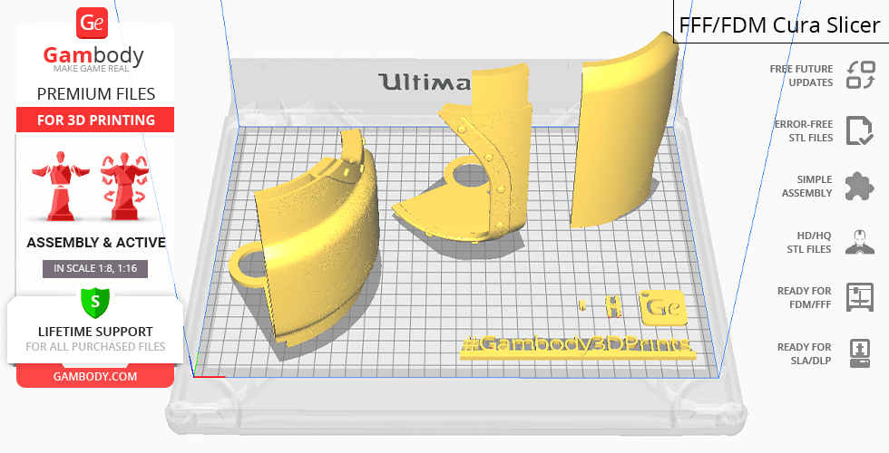Click the PREMIUM FILES text
Screen dimensions: 889x453
(x=96, y=94)
